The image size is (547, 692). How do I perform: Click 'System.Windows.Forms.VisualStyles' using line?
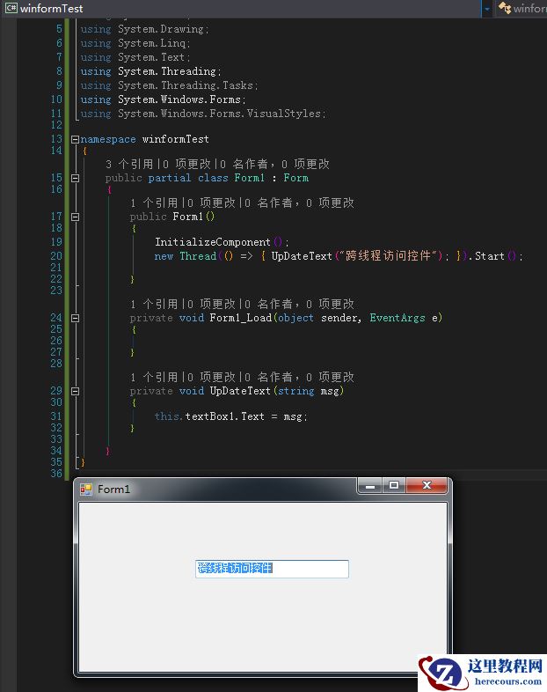(222, 114)
